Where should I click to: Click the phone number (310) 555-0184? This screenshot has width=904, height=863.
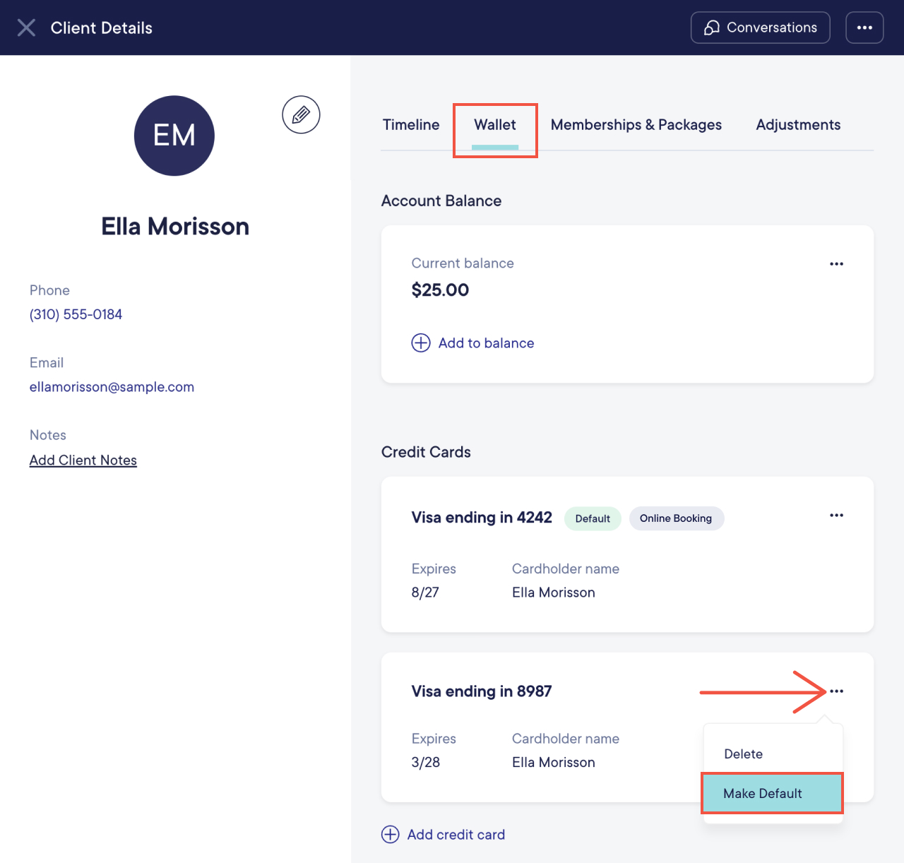coord(76,314)
